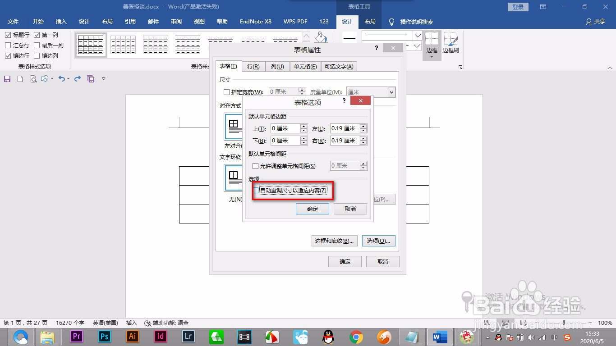This screenshot has width=616, height=346.
Task: Open the Insert (插入) ribbon tab
Action: tap(61, 22)
